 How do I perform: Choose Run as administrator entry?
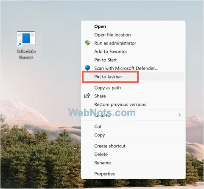click(115, 43)
